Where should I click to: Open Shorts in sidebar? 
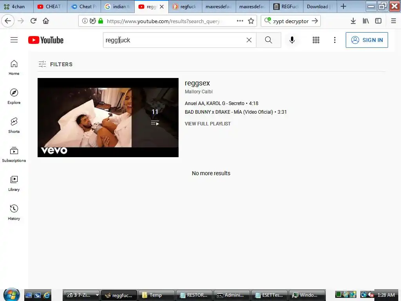(14, 125)
